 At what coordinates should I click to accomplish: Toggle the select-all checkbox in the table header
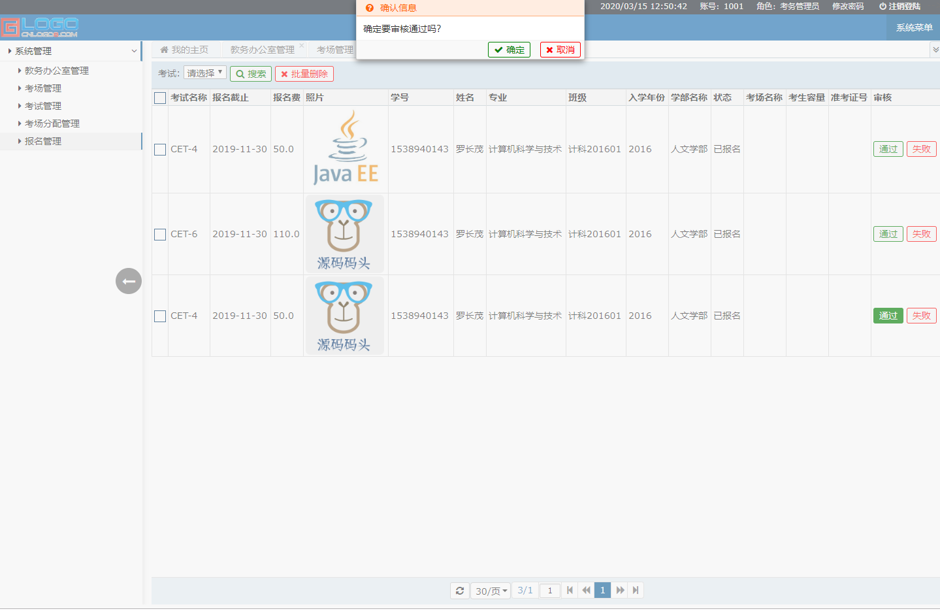160,96
